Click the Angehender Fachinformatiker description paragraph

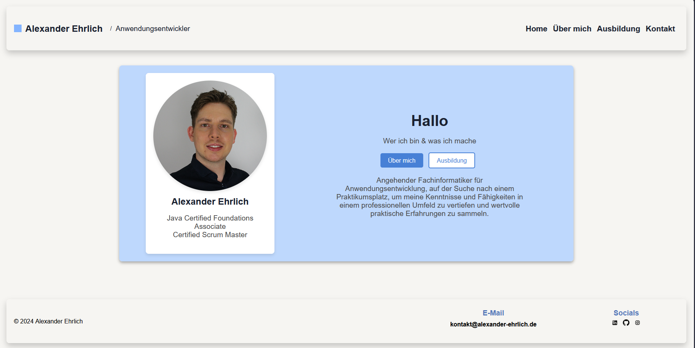[x=430, y=197]
